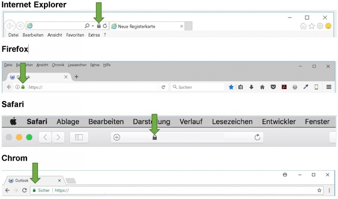The height and width of the screenshot is (199, 338).
Task: Open the Apple menu
Action: tap(13, 121)
